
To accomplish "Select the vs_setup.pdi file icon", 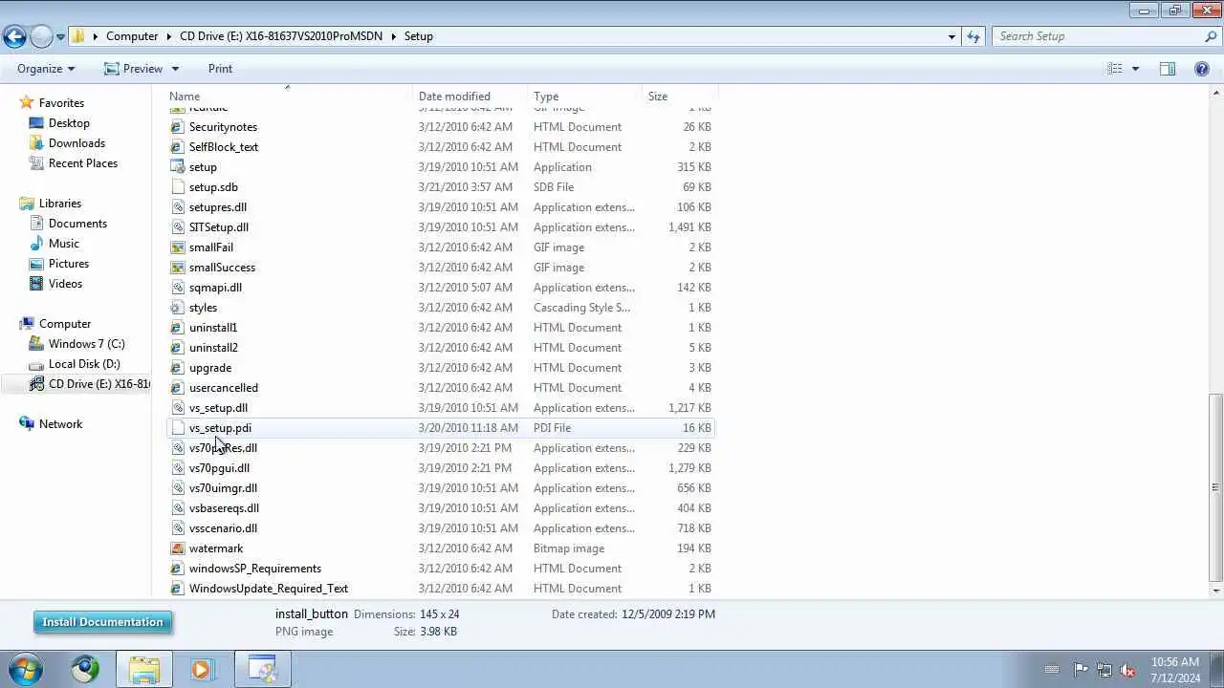I will coord(177,428).
